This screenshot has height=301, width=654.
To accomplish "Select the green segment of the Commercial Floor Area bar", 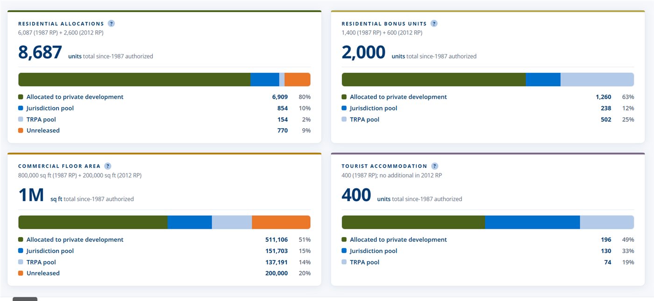I will (93, 222).
